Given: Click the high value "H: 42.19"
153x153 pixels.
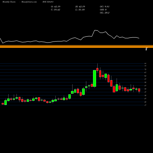Looking at the screenshot, I should pos(80,7).
